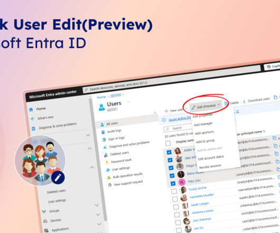Click the Groups icon in sidebar
Image resolution: width=280 pixels, height=233 pixels.
pyautogui.click(x=44, y=212)
